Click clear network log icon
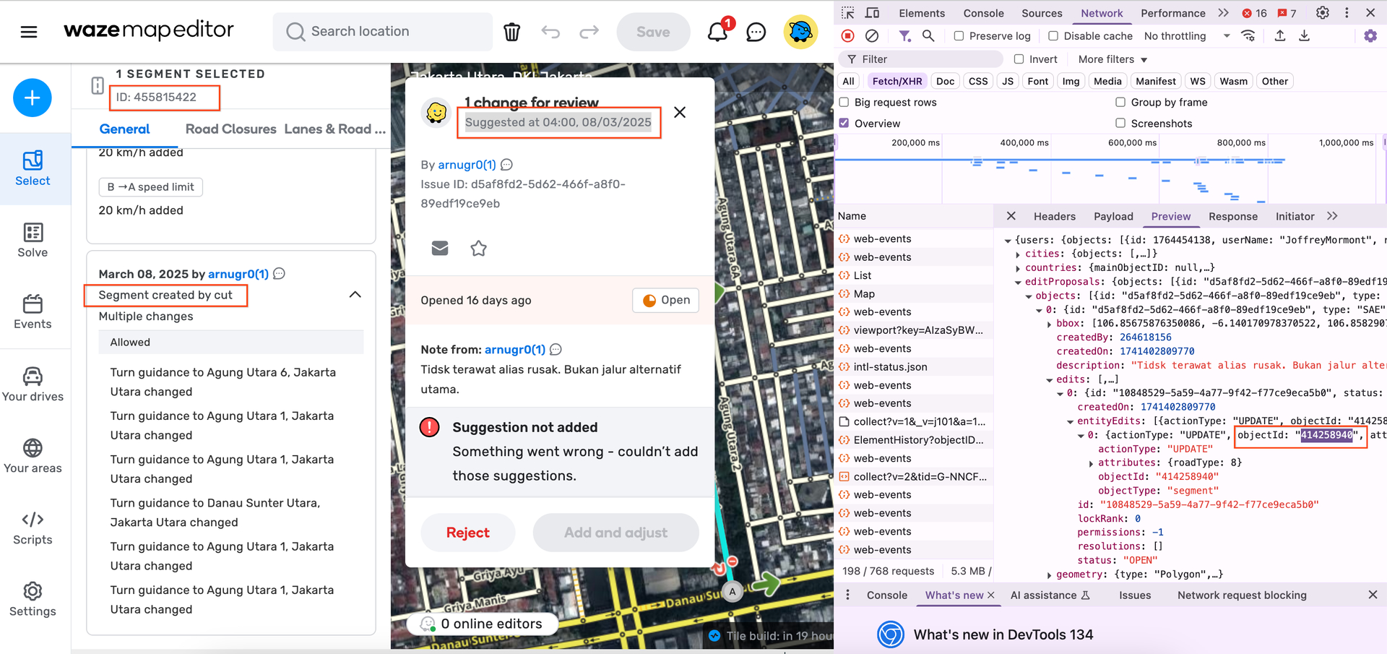Image resolution: width=1387 pixels, height=654 pixels. click(x=872, y=35)
